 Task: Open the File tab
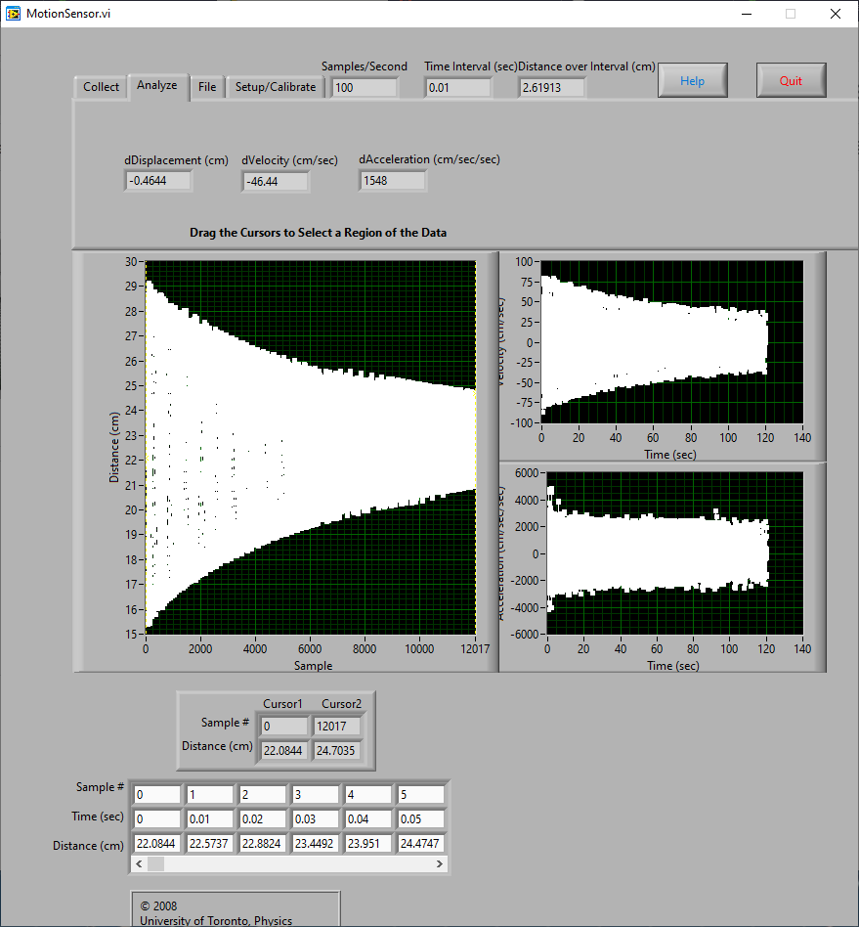pos(207,87)
